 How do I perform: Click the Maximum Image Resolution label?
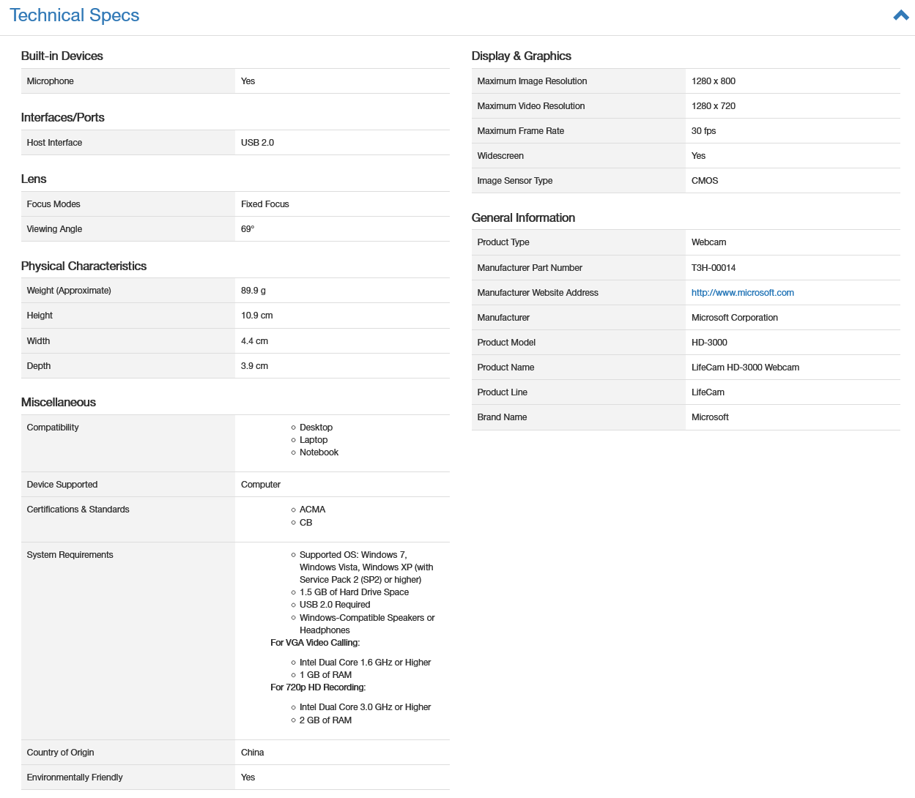[532, 81]
